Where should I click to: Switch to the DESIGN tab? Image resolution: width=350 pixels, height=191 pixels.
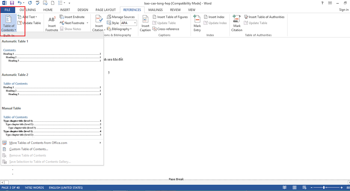pos(83,10)
